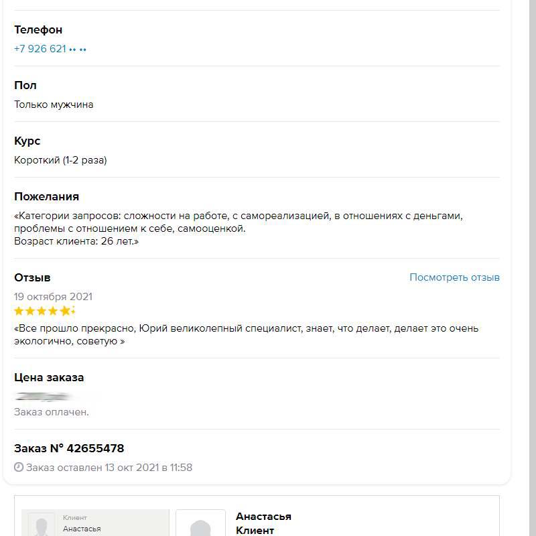The image size is (536, 536).
Task: Click the Только мужчина gender value
Action: pyautogui.click(x=54, y=105)
